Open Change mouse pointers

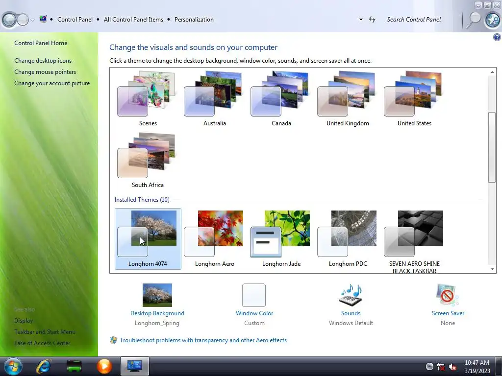[45, 72]
